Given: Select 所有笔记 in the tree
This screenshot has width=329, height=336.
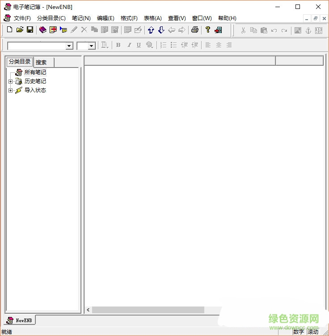Looking at the screenshot, I should [x=35, y=72].
